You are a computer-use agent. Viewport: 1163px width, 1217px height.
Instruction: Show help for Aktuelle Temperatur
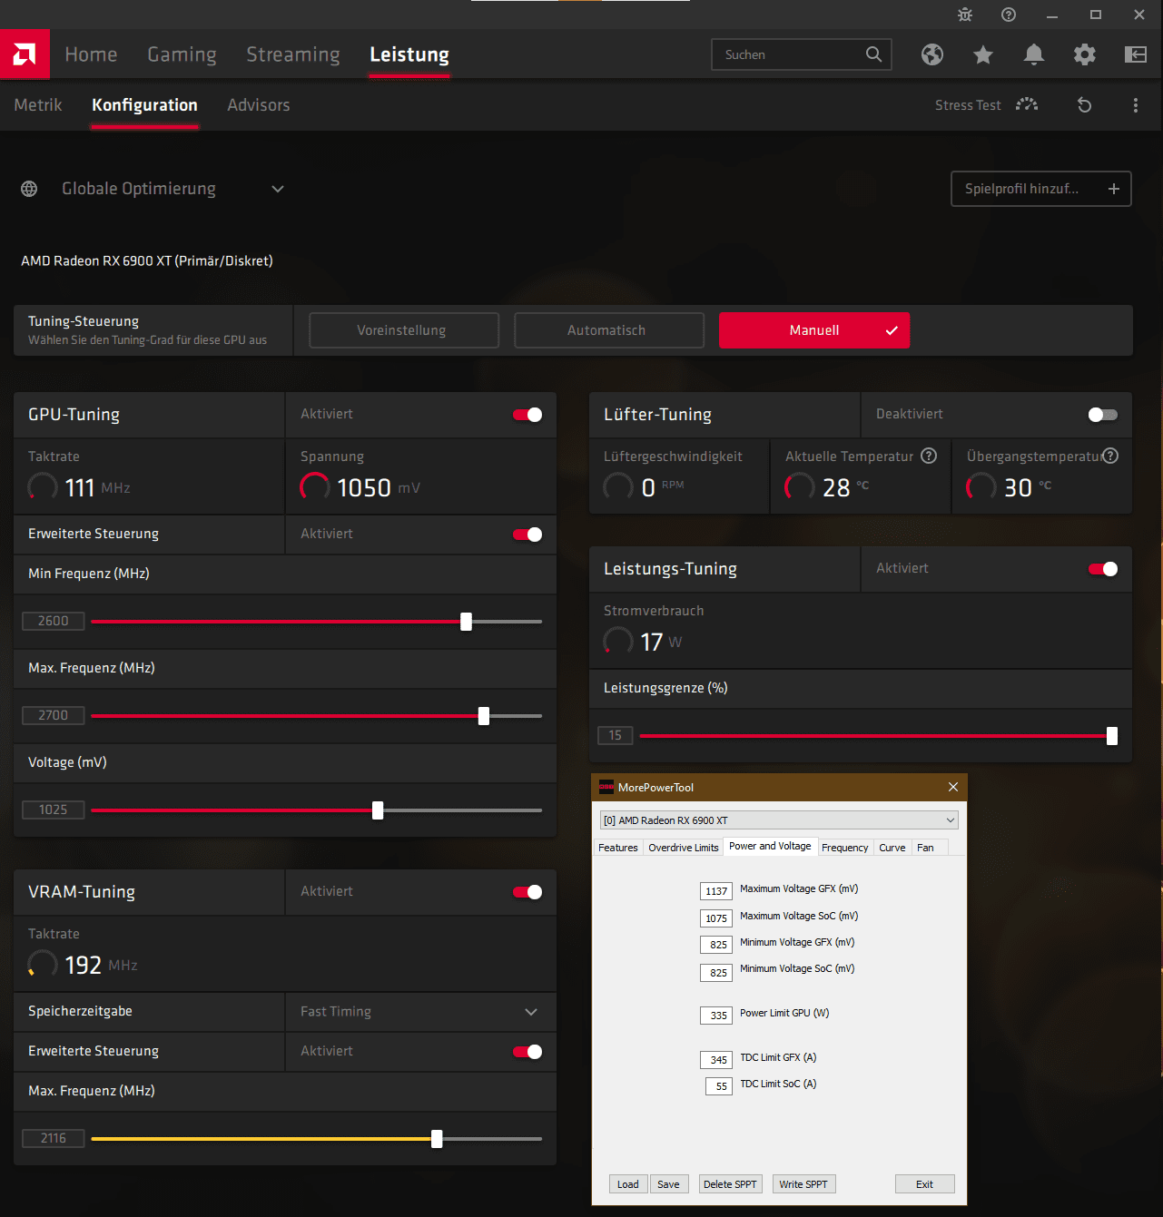pyautogui.click(x=929, y=456)
